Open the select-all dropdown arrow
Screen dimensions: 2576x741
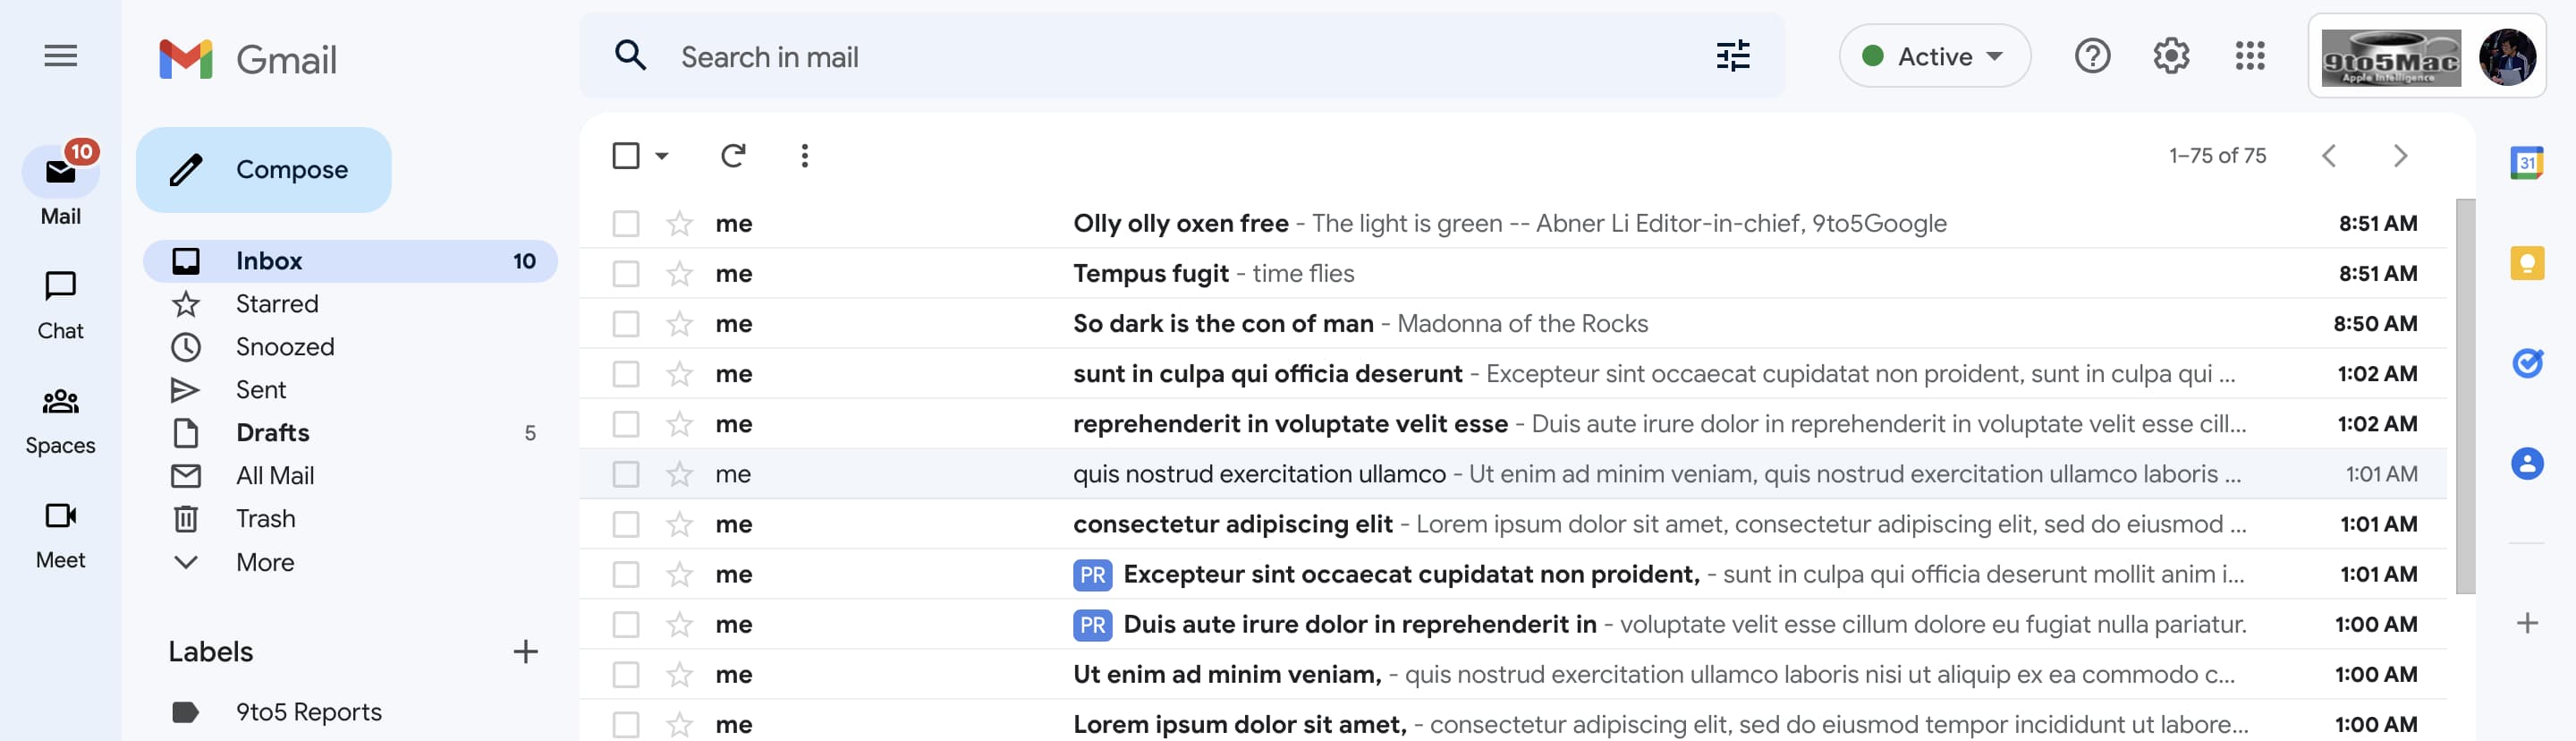[661, 156]
